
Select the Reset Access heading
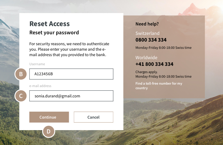[50, 24]
